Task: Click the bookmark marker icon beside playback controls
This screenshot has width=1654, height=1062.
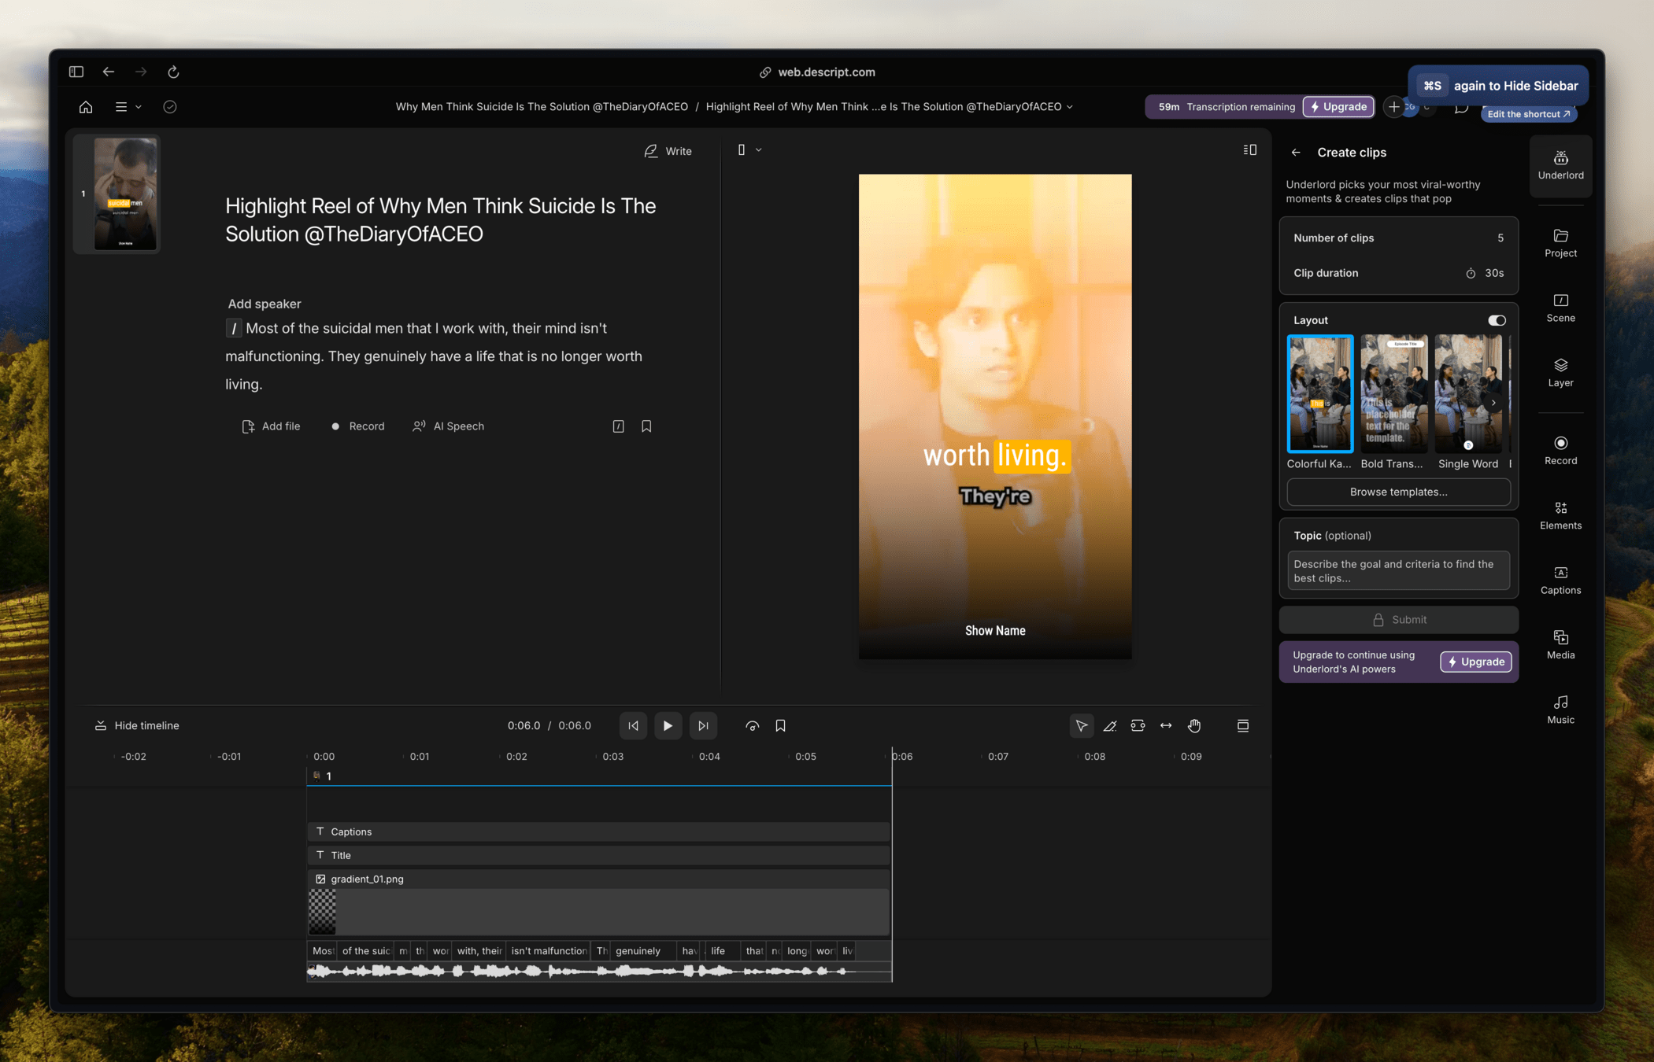Action: click(x=780, y=725)
